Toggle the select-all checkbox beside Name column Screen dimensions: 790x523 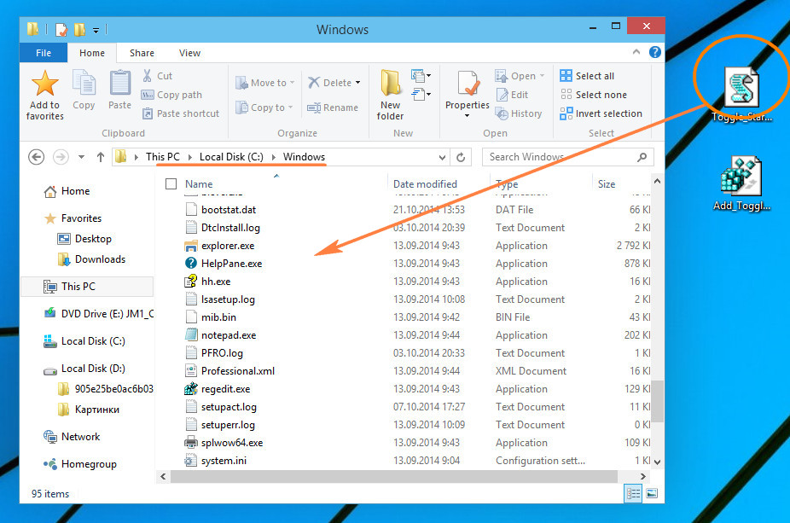(171, 184)
